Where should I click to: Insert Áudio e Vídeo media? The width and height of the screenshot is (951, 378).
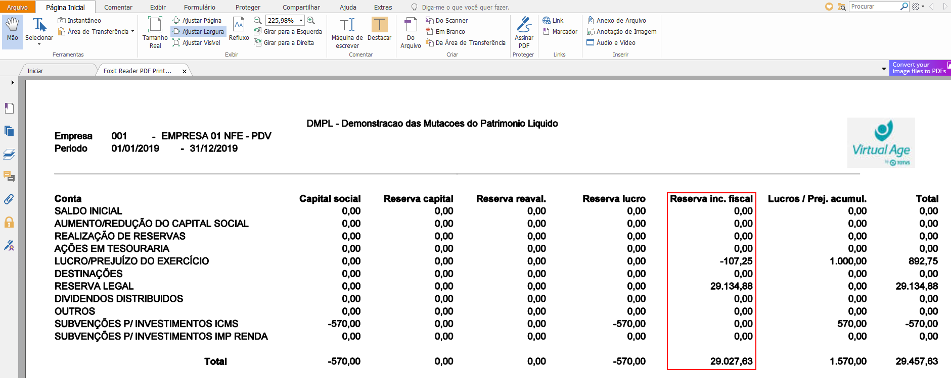tap(611, 43)
